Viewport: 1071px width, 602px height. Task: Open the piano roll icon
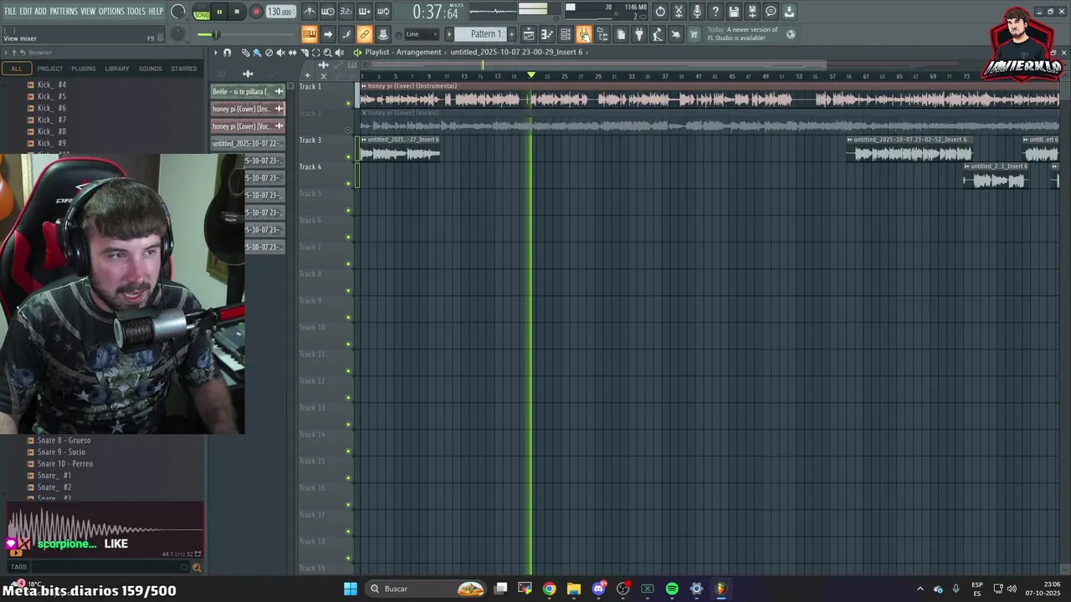coord(546,34)
